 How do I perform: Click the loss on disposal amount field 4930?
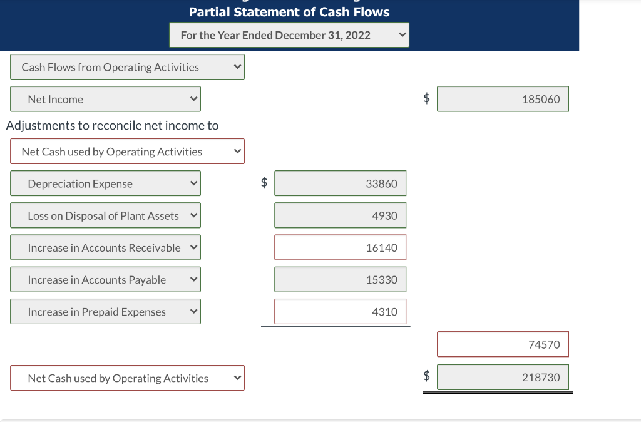(x=340, y=215)
